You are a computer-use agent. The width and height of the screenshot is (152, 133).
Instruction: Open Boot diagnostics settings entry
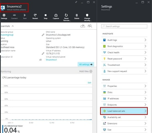pyautogui.click(x=124, y=46)
